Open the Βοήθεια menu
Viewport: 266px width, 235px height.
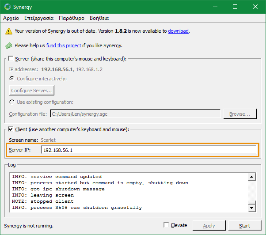coord(99,18)
